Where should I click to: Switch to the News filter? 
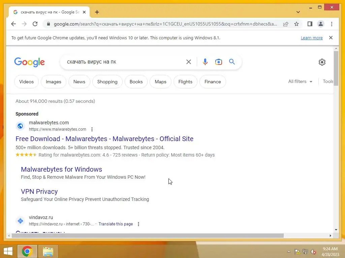(79, 82)
